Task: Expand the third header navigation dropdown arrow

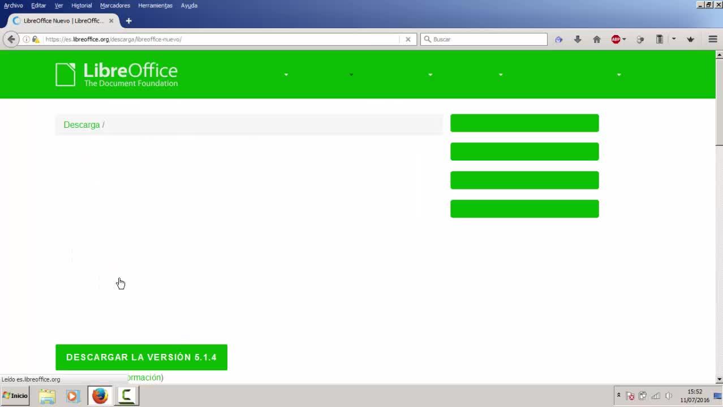Action: (430, 75)
